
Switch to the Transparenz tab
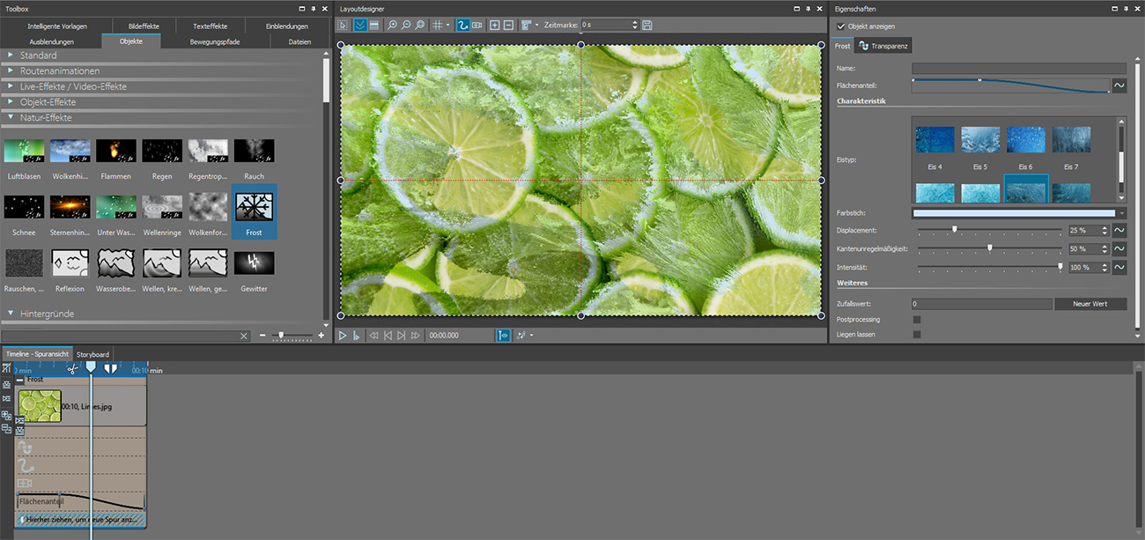tap(883, 46)
